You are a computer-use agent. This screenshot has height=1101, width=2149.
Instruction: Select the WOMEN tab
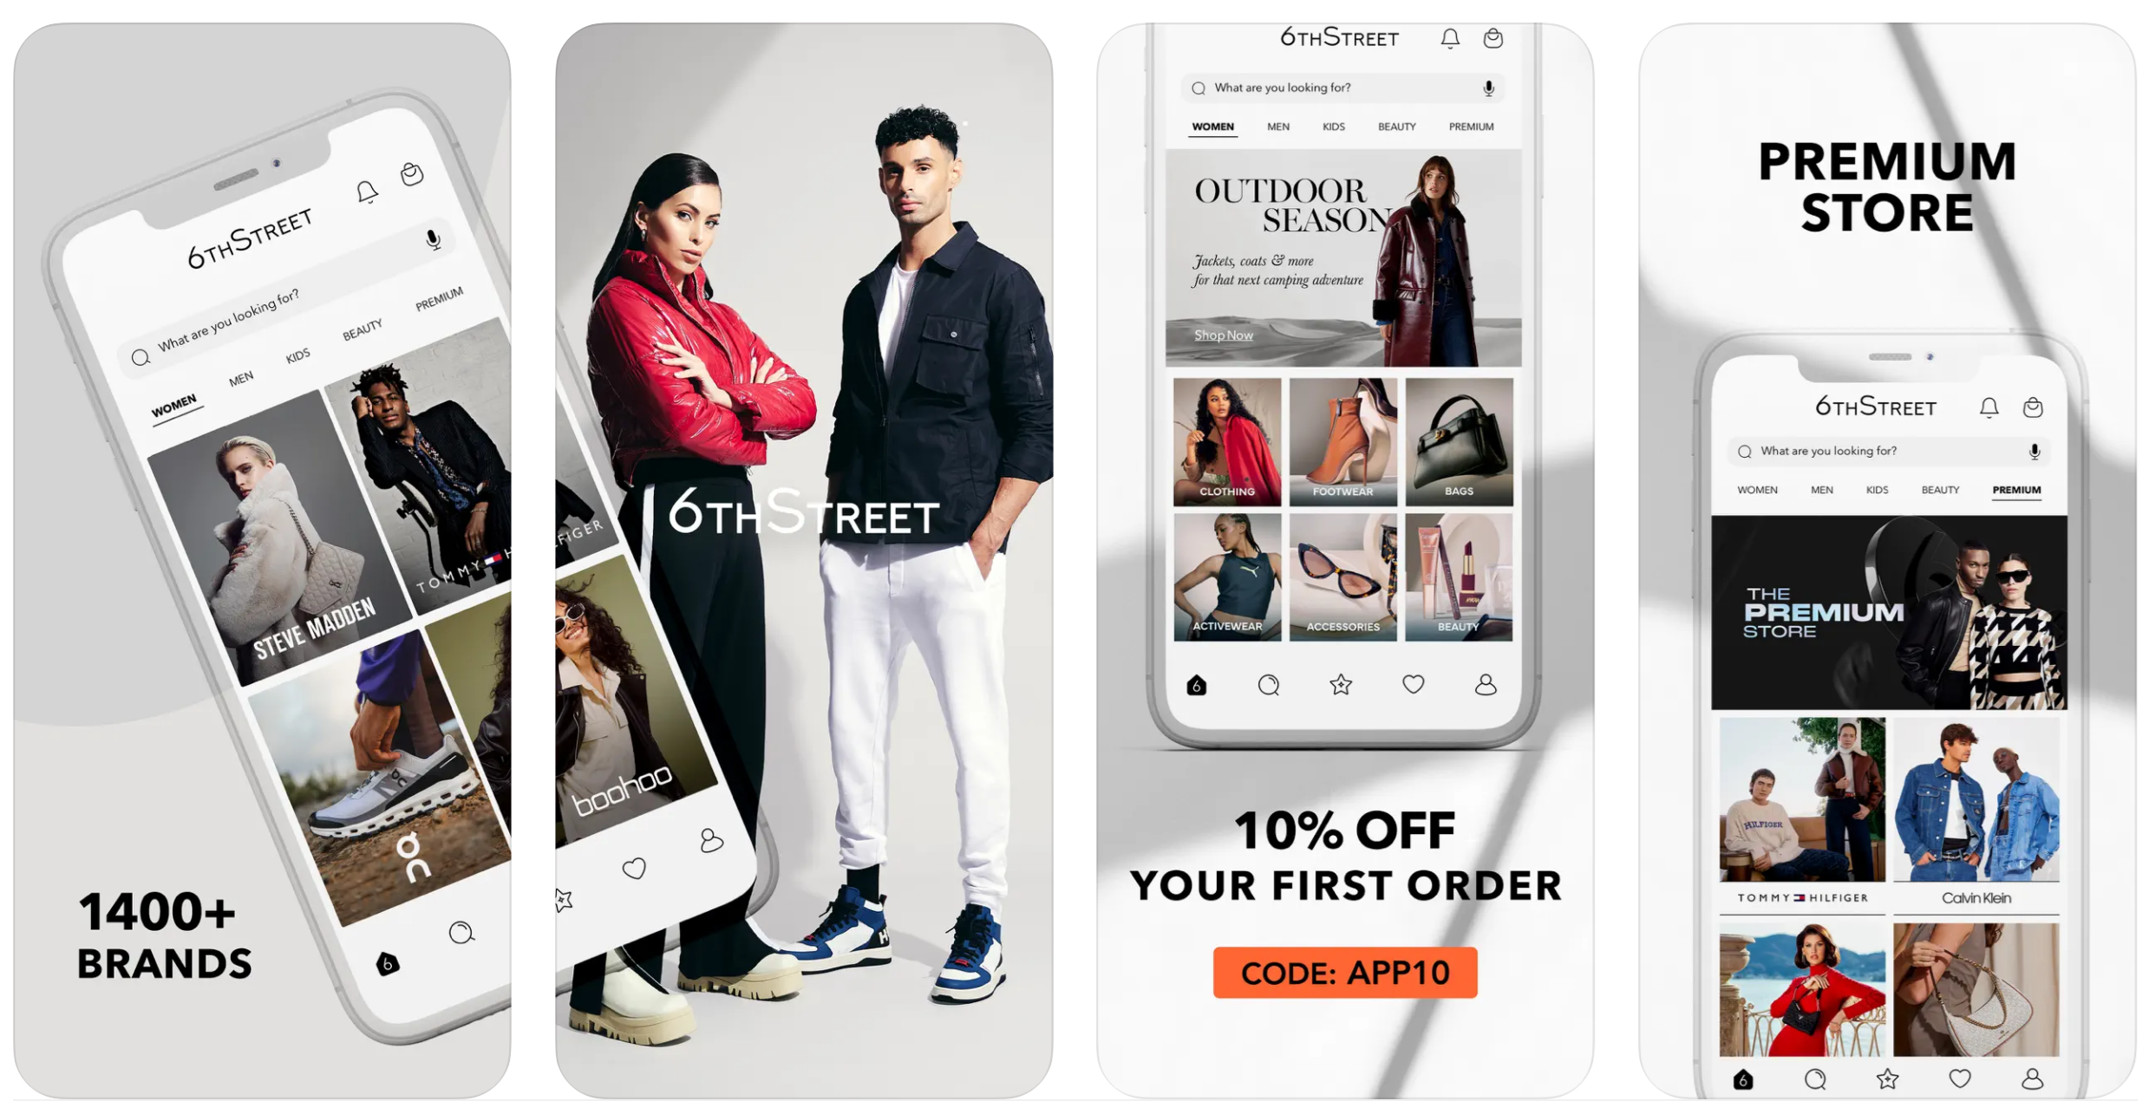[1212, 127]
